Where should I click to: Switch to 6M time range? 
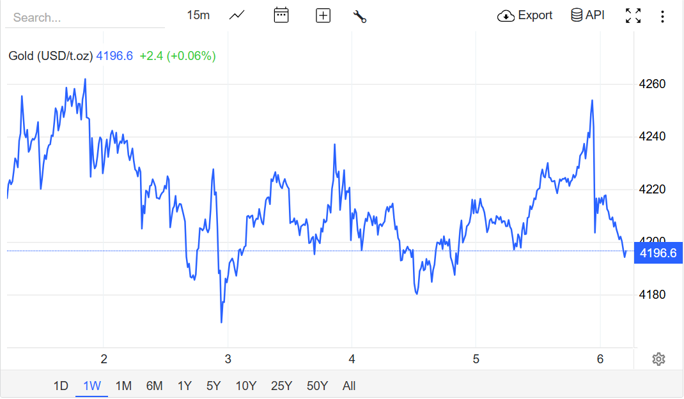154,386
